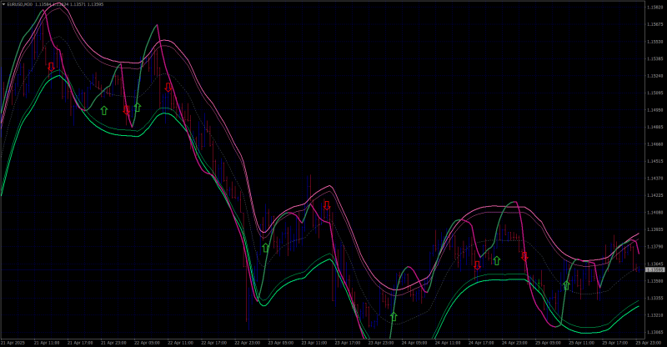This screenshot has height=347, width=667.
Task: Click the '24 Apr 11:00' time label
Action: click(x=448, y=343)
